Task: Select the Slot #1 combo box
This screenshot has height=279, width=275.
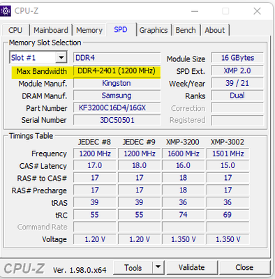Action: pos(38,57)
